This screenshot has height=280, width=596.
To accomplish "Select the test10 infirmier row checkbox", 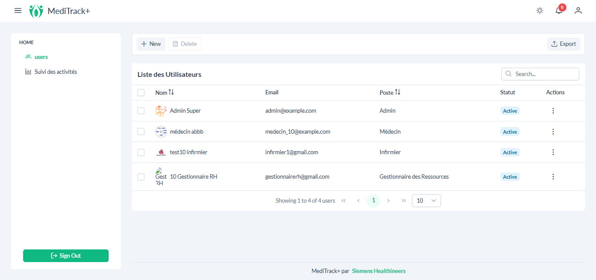I will tap(141, 152).
